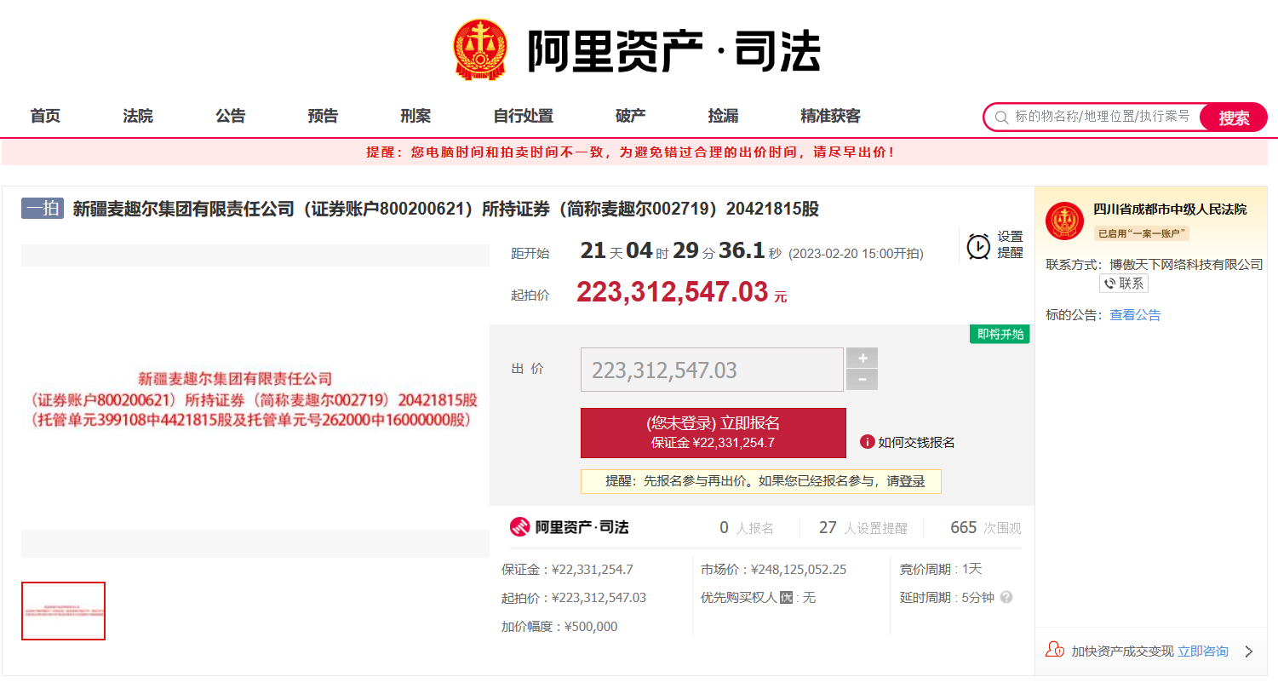
Task: Click the phone icon in 联系 button
Action: 1109,284
